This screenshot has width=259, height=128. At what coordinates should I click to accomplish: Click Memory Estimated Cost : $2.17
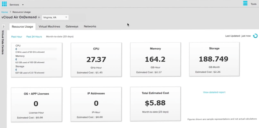click(149, 72)
